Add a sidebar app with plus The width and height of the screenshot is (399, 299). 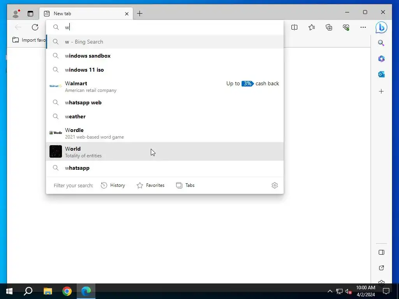click(381, 91)
